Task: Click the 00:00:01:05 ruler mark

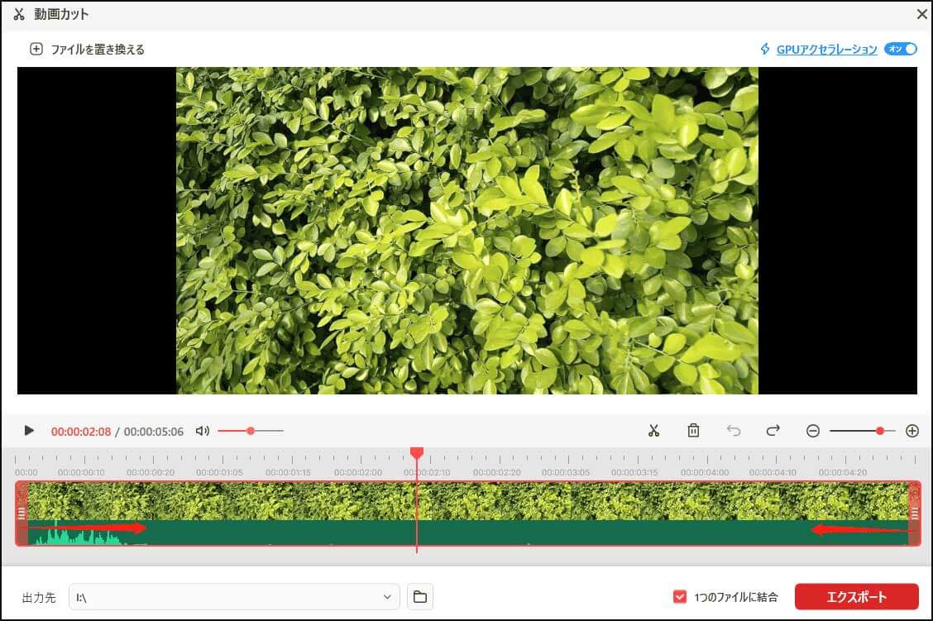Action: 219,472
